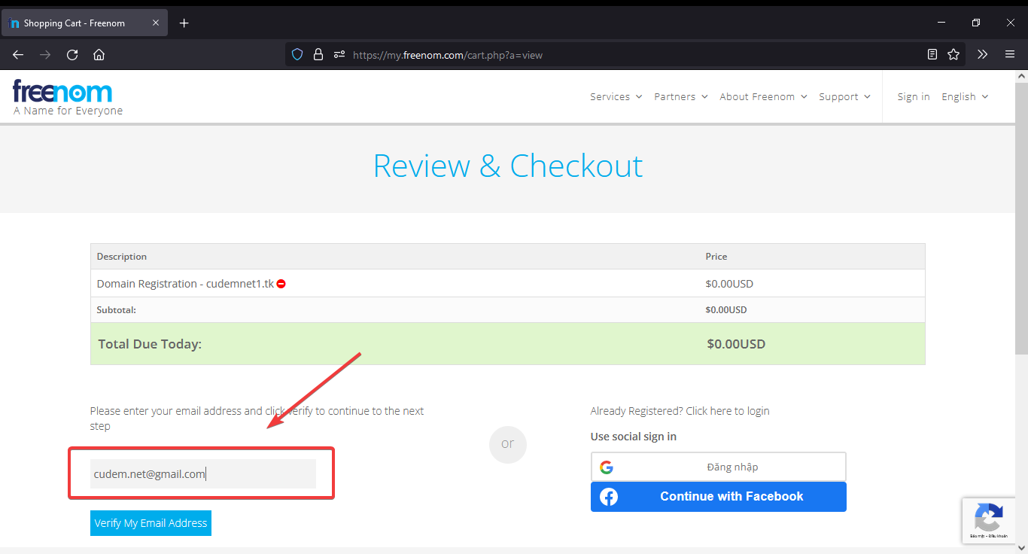Sign in with Google Đăng nhập button
1028x554 pixels.
pyautogui.click(x=719, y=467)
